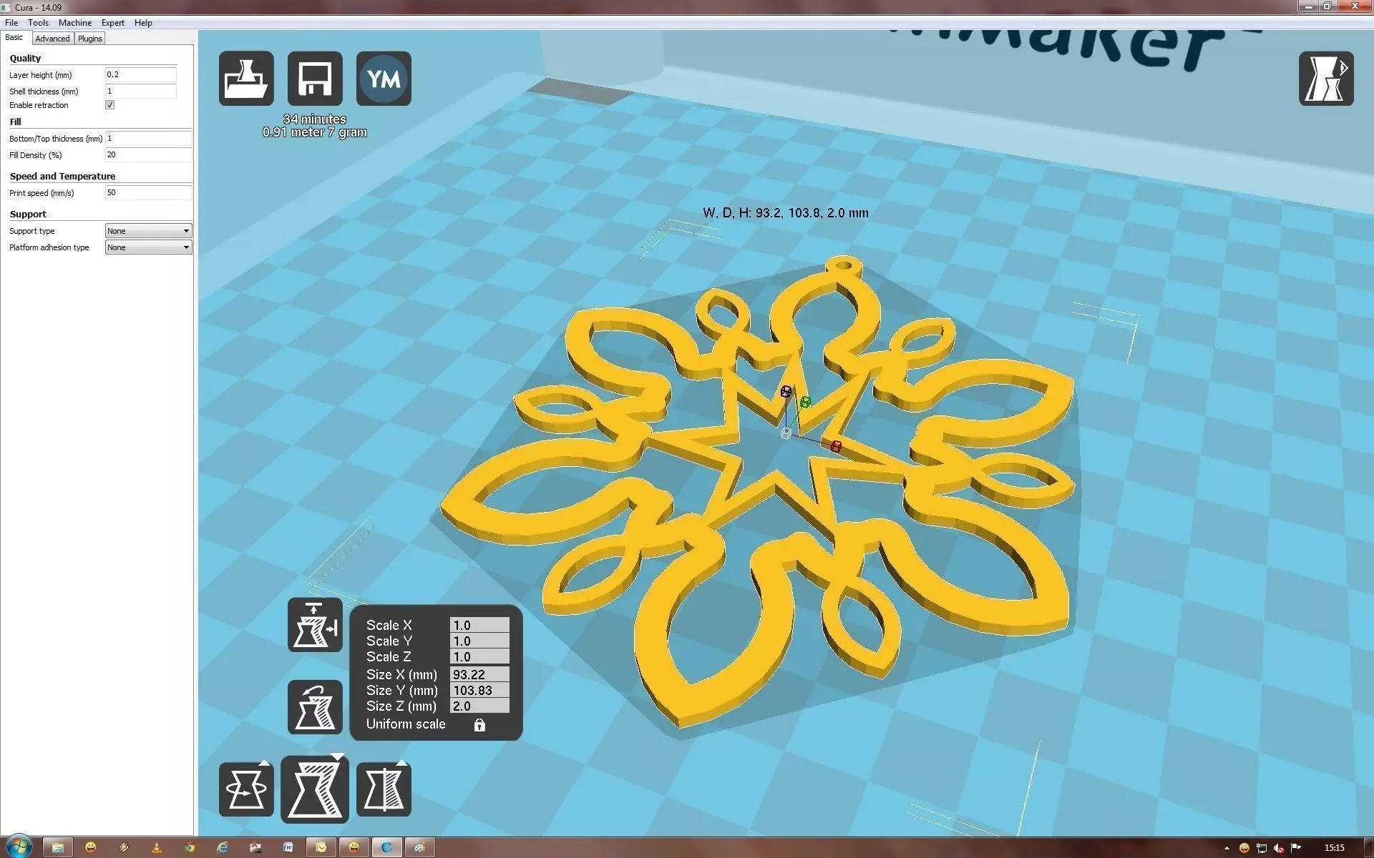Click the Paint palette taskbar button

[x=420, y=847]
